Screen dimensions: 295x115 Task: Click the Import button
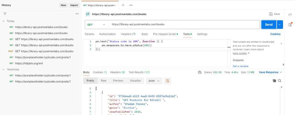pos(74,5)
